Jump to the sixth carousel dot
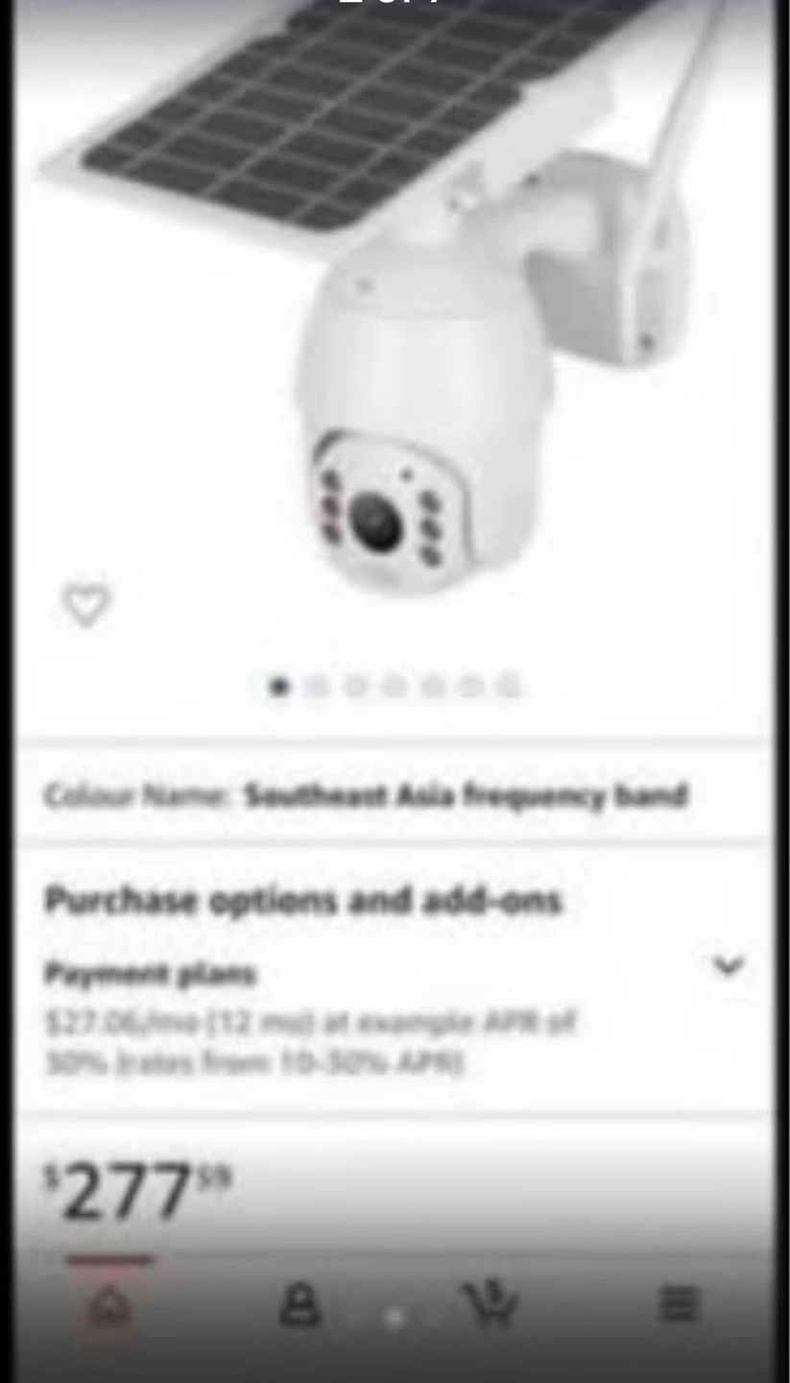The image size is (790, 1383). pyautogui.click(x=470, y=687)
